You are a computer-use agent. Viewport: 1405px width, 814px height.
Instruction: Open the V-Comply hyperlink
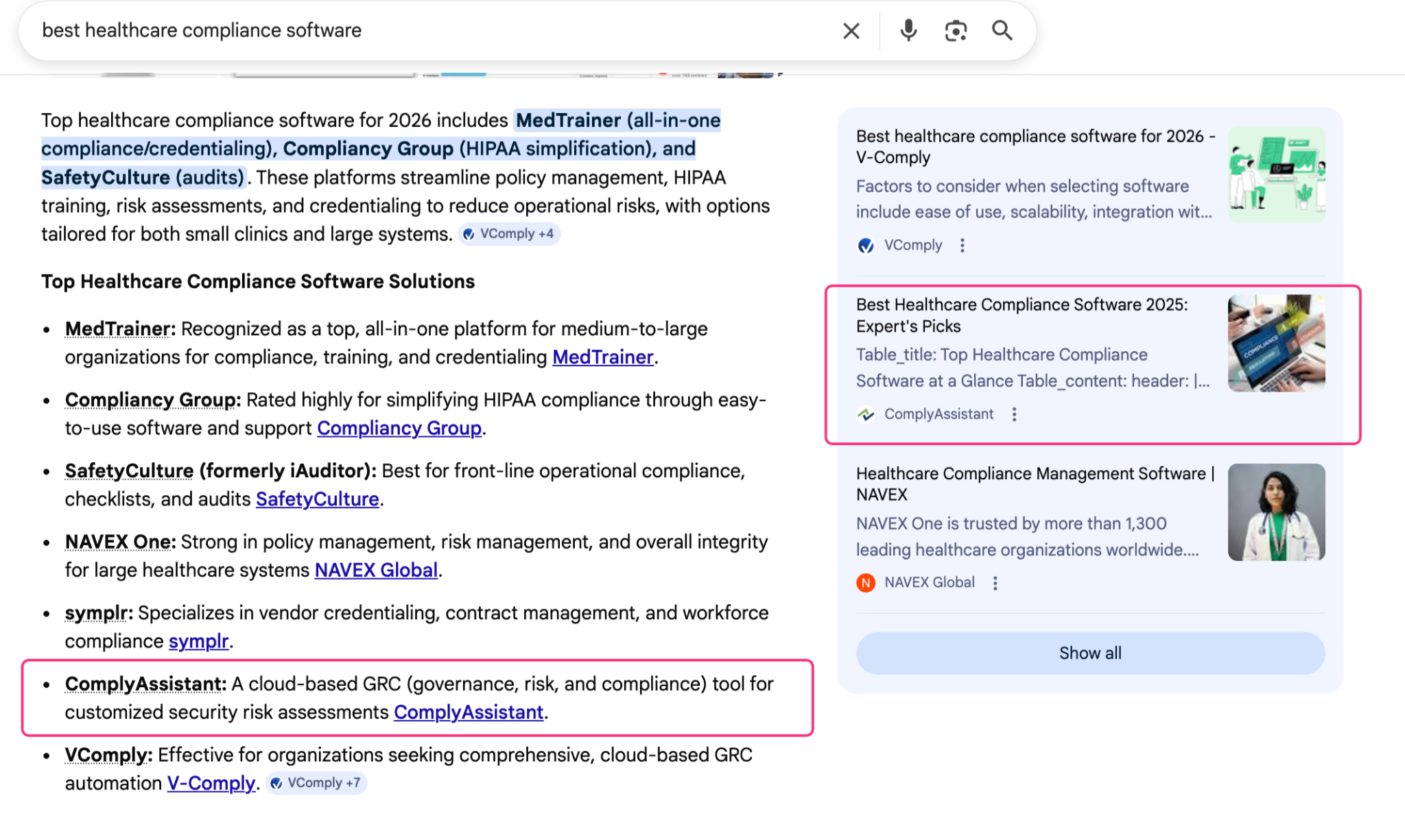pos(211,783)
